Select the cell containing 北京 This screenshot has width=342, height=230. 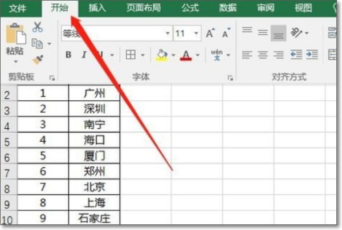coord(94,187)
